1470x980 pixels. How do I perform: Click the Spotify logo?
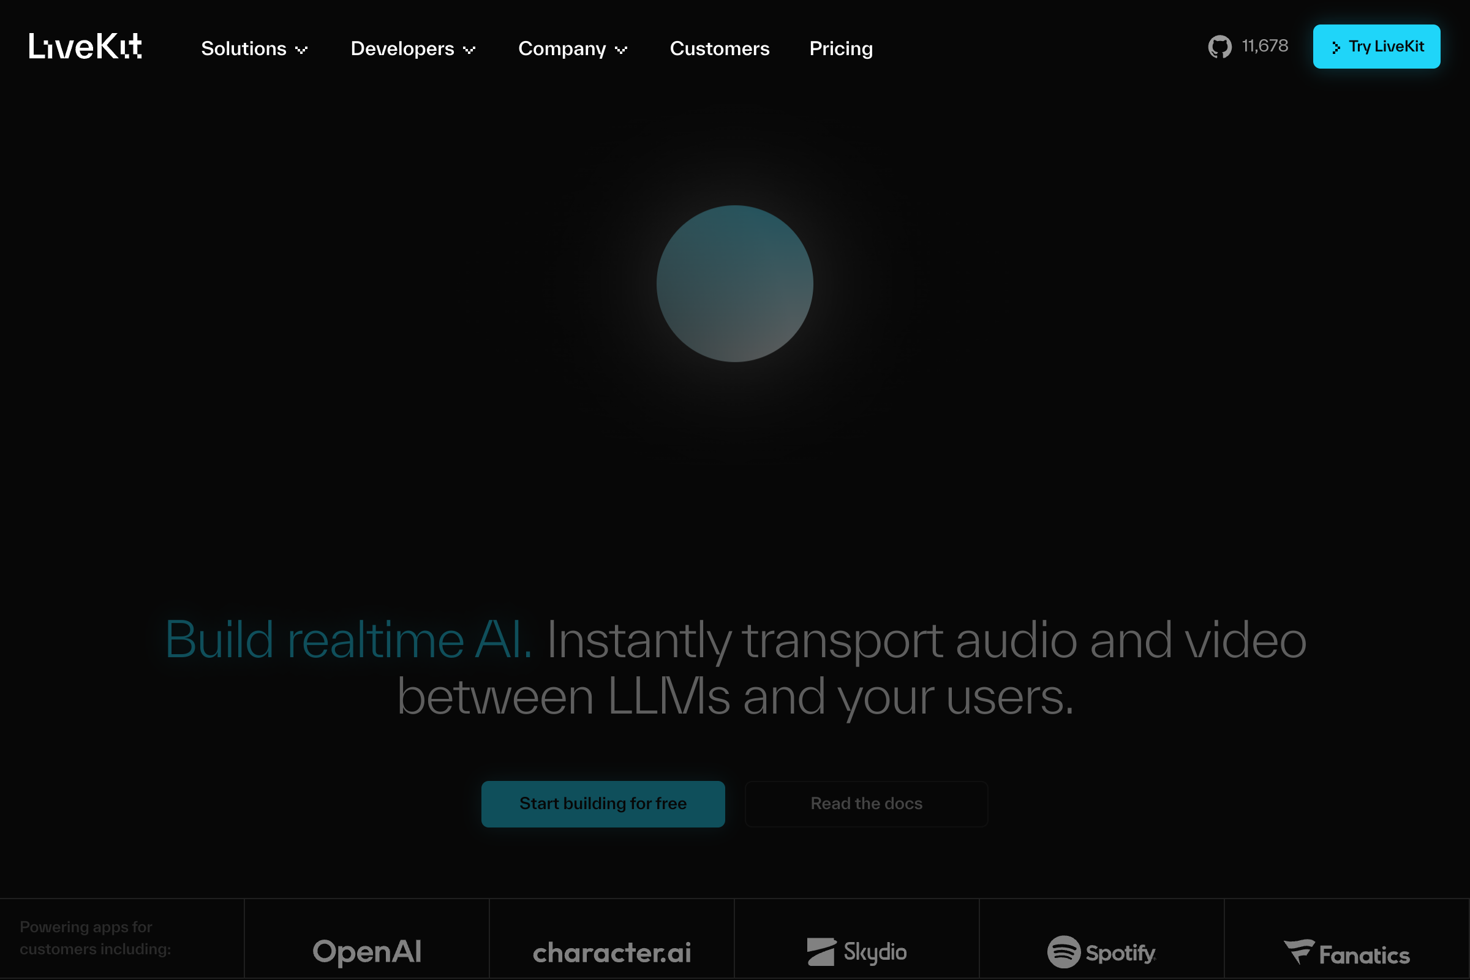point(1102,952)
